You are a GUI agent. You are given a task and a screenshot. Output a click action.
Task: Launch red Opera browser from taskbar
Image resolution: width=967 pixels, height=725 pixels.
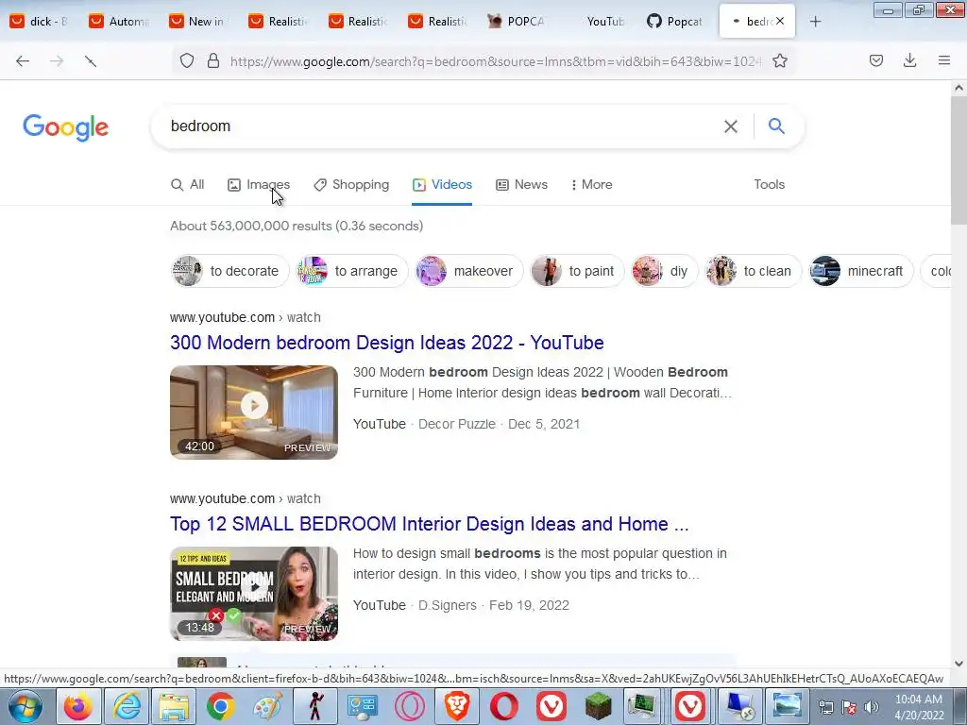pyautogui.click(x=504, y=706)
